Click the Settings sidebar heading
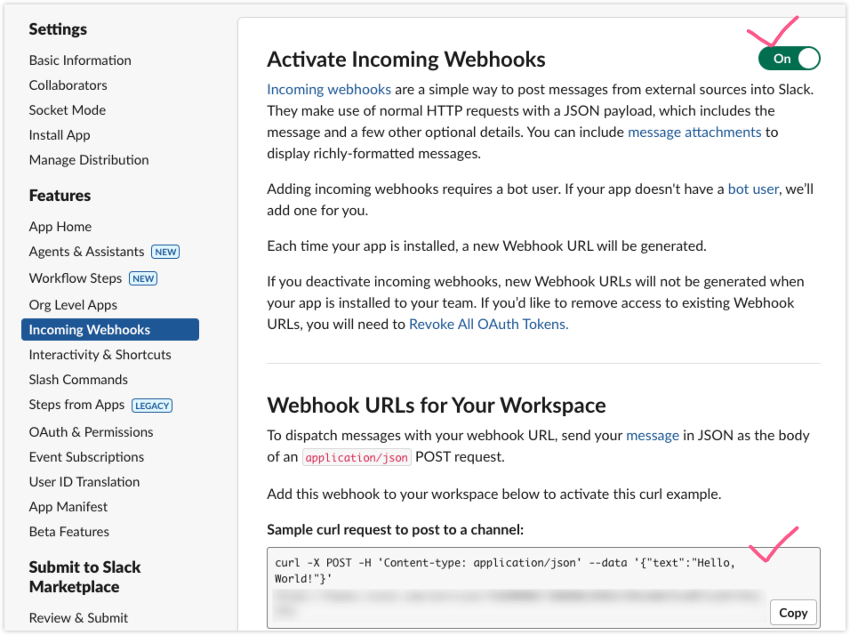 pyautogui.click(x=58, y=29)
